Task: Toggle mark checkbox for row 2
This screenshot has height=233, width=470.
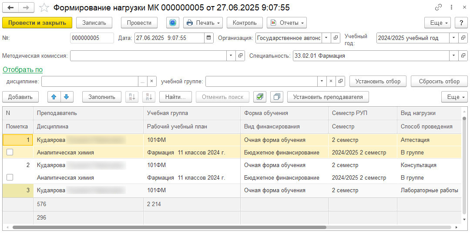Action: pos(10,177)
